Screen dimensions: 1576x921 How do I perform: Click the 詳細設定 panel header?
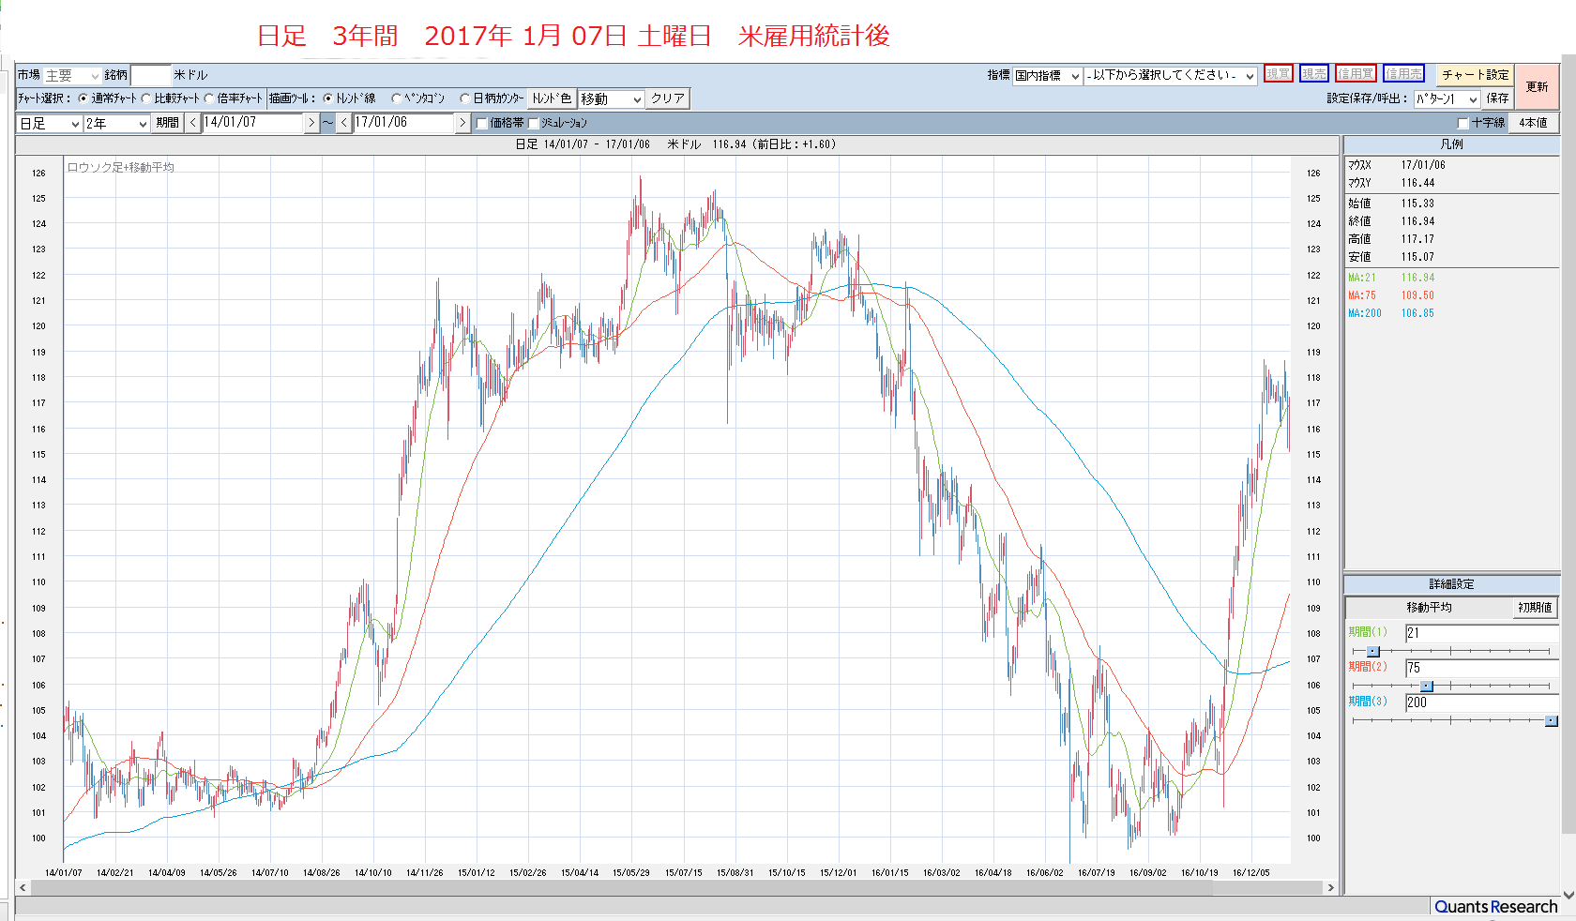click(x=1451, y=584)
